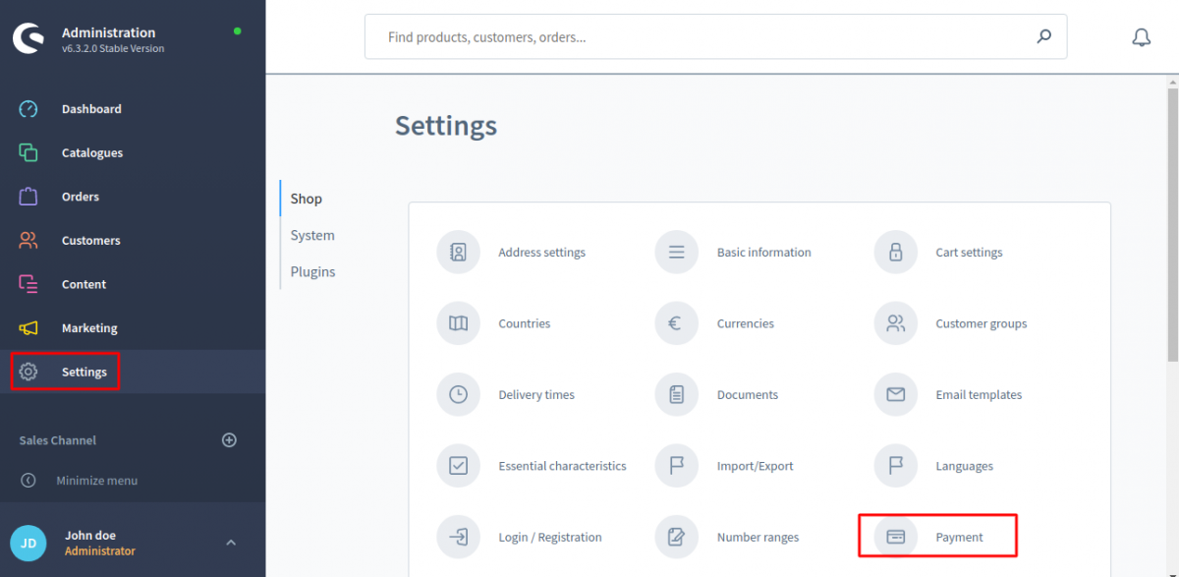Open the Cart settings lock icon
This screenshot has width=1179, height=577.
tap(895, 253)
